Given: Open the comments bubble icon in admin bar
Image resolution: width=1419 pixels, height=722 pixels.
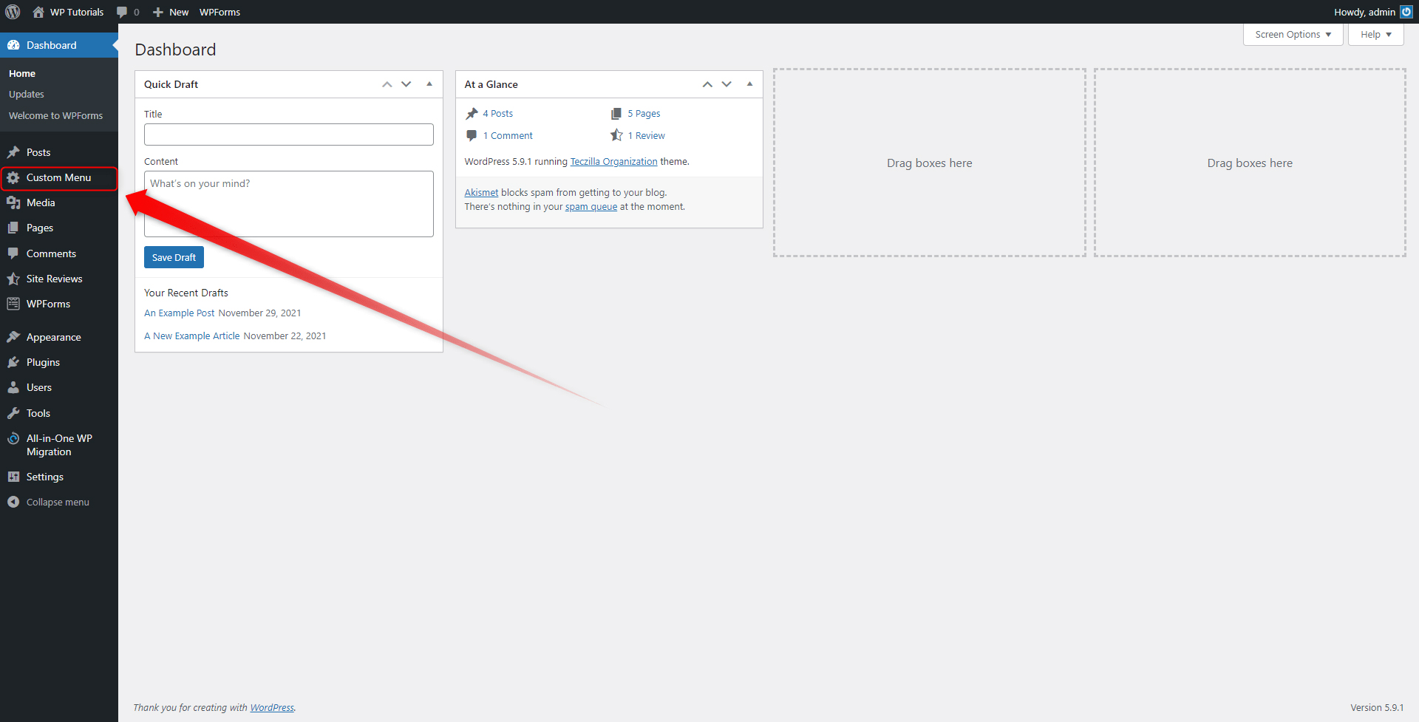Looking at the screenshot, I should (122, 12).
